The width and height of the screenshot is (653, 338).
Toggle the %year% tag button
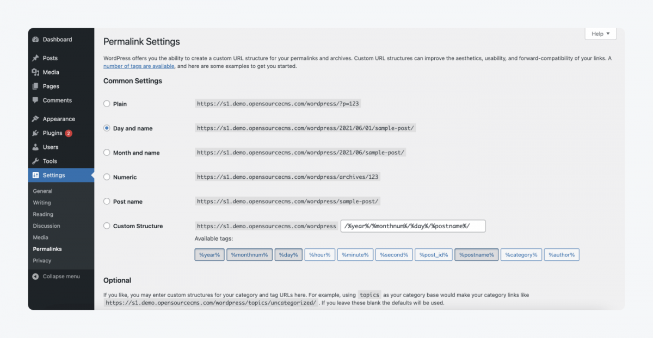(210, 255)
